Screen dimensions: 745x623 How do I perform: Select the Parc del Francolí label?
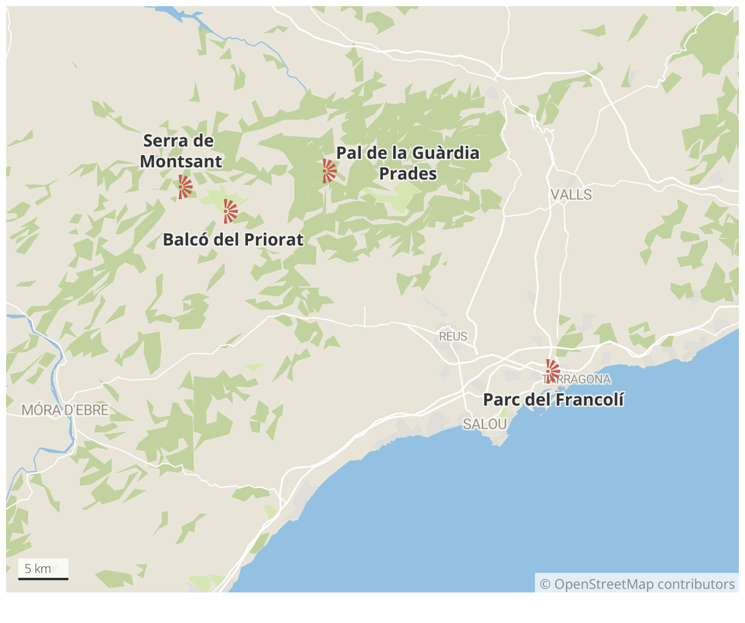(553, 399)
